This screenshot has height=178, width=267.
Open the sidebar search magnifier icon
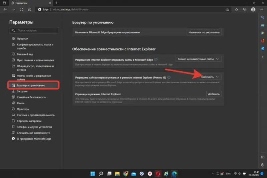(263, 17)
